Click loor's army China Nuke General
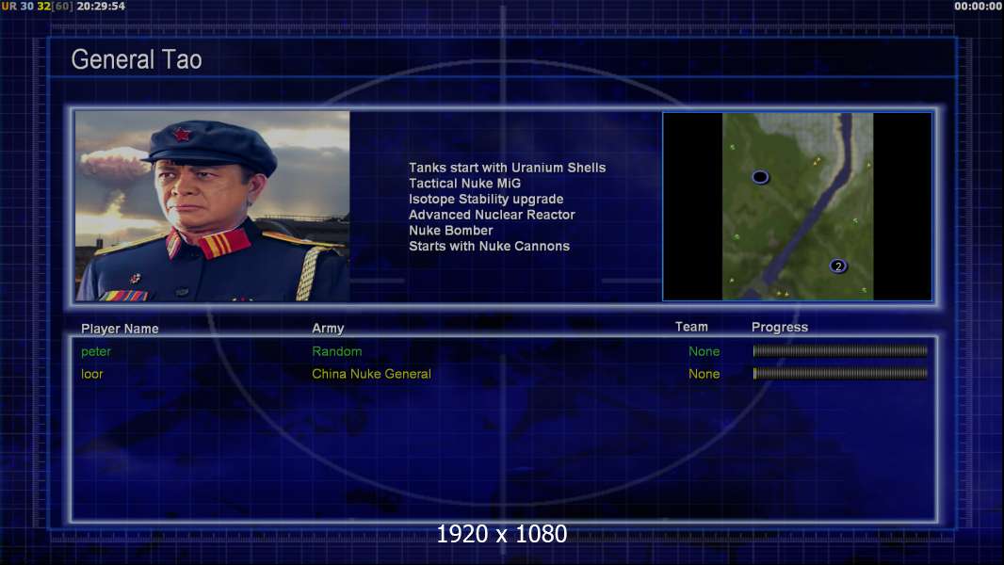This screenshot has height=565, width=1004. click(371, 374)
